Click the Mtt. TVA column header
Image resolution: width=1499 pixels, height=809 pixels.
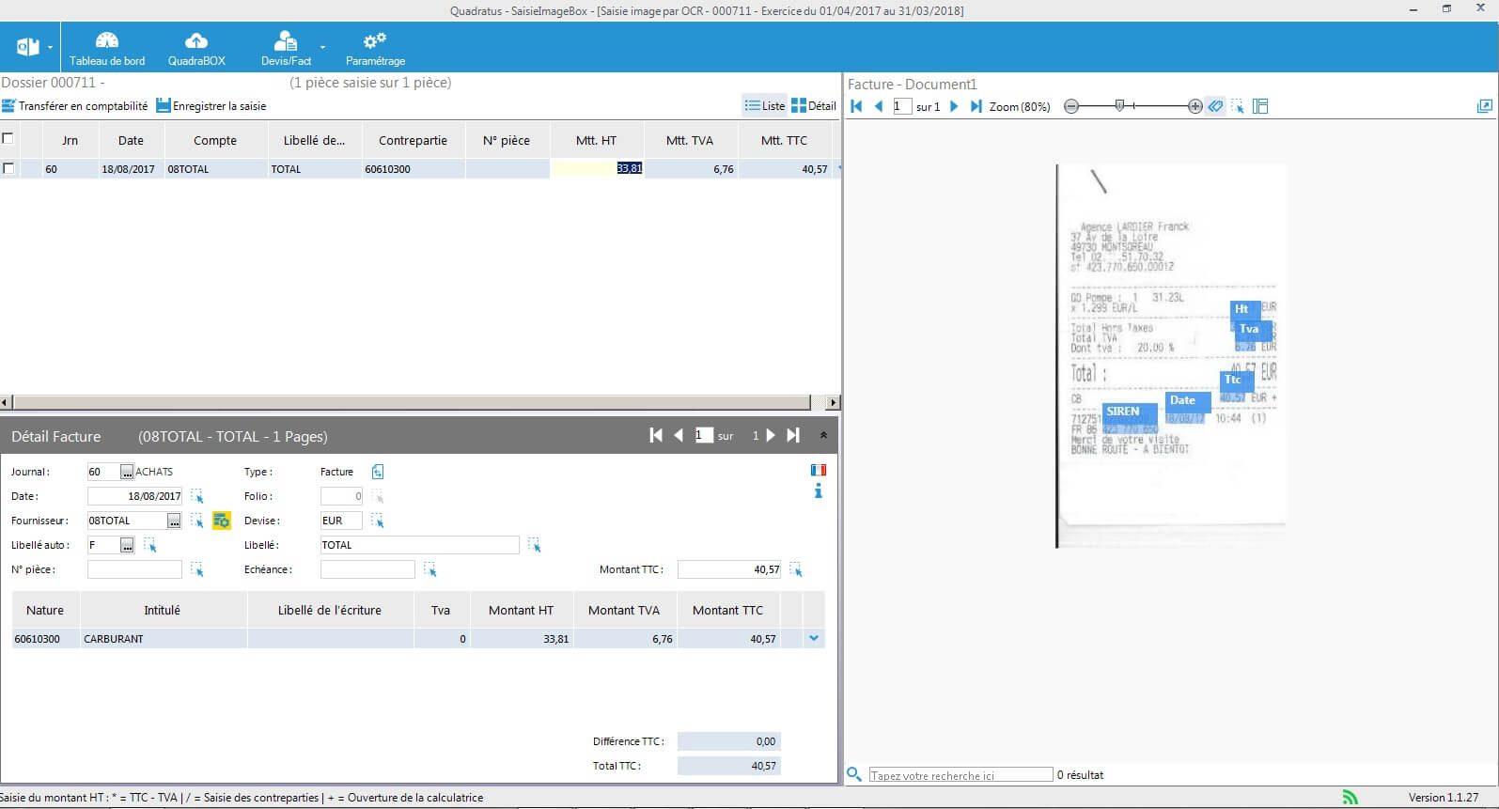[690, 140]
